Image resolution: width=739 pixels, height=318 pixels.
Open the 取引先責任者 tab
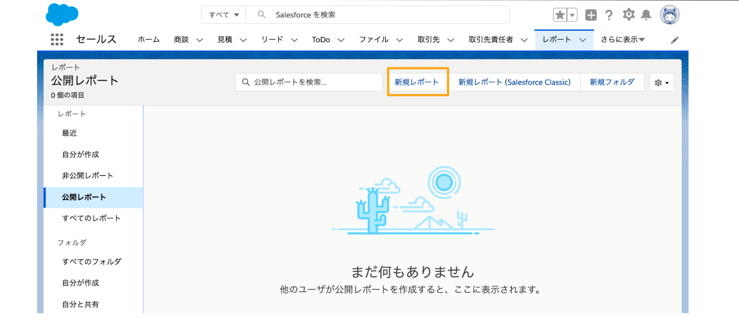(491, 40)
